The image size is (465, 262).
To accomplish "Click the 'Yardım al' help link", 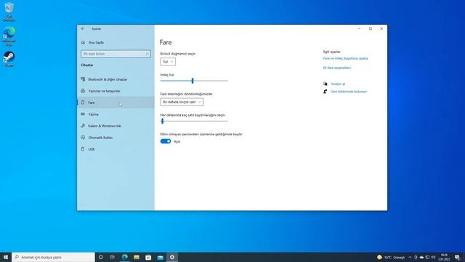I will point(338,84).
